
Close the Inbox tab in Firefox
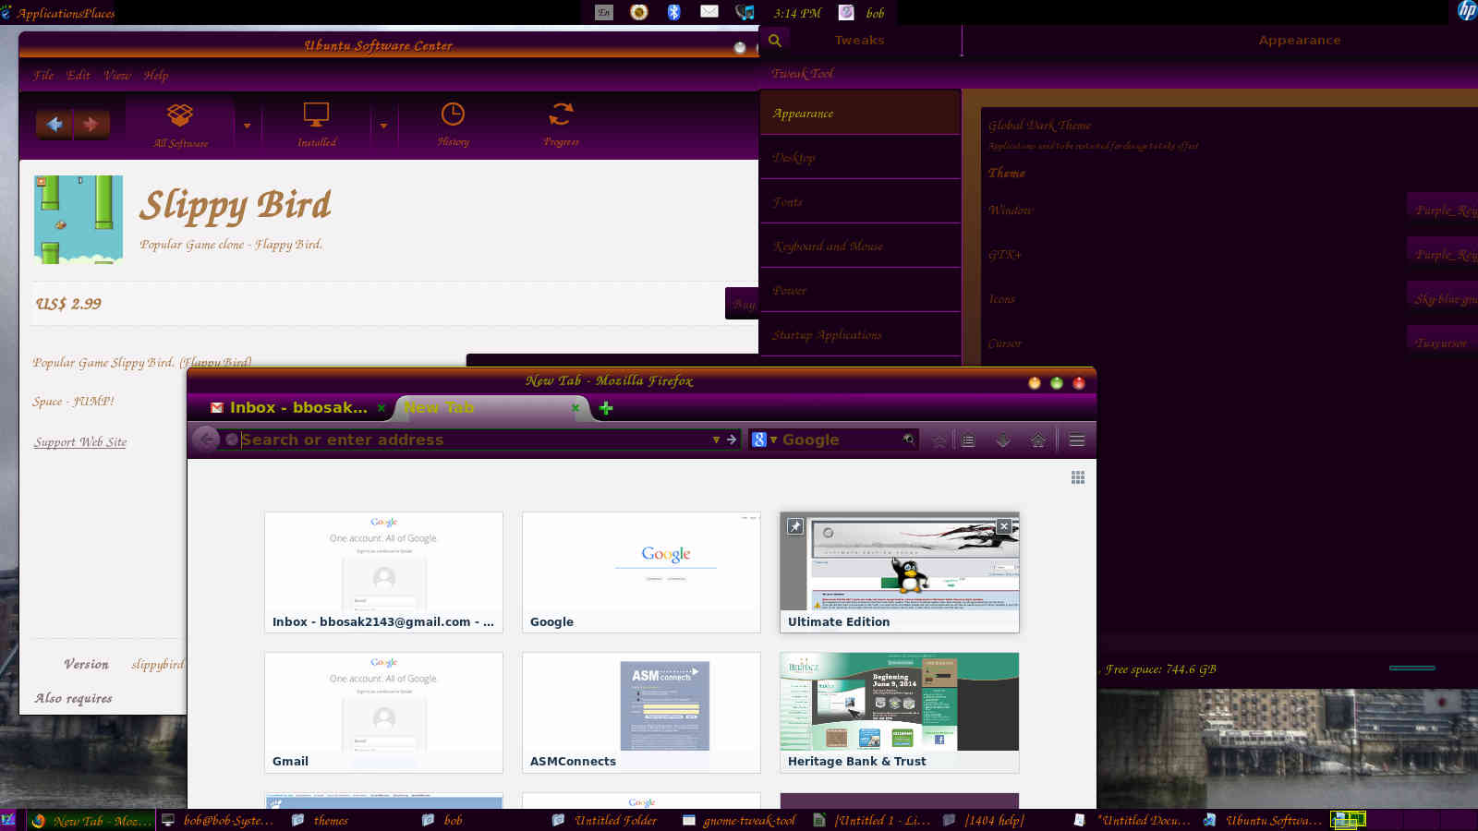pos(381,407)
